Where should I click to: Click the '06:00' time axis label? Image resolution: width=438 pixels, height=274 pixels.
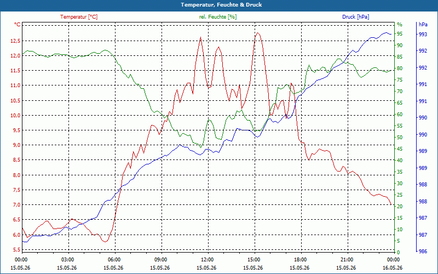(x=114, y=259)
